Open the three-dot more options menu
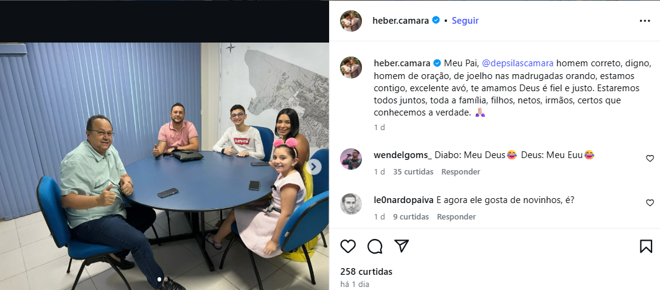Image resolution: width=660 pixels, height=290 pixels. (645, 21)
